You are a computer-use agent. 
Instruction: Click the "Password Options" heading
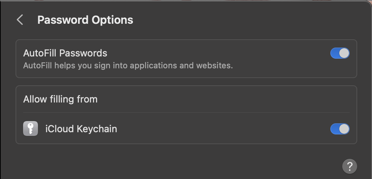click(85, 20)
